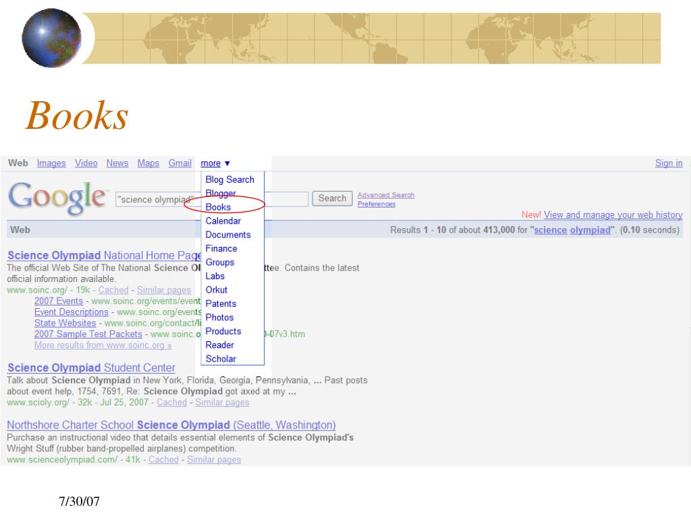The width and height of the screenshot is (691, 518).
Task: Choose Blog Search from more menu
Action: click(229, 179)
